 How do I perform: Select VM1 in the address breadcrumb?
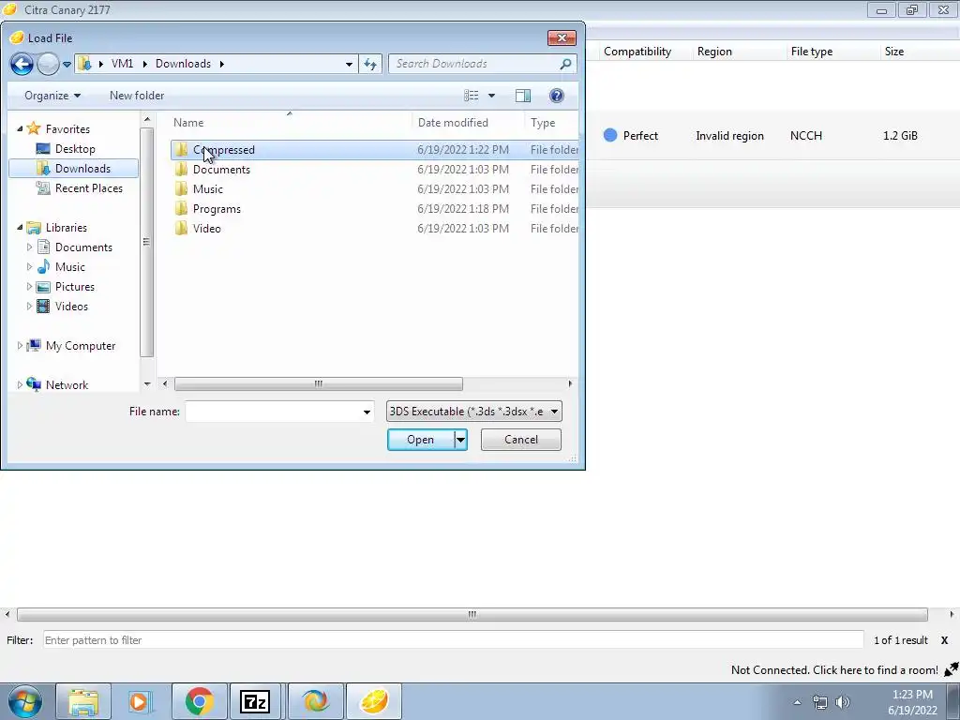pos(123,64)
